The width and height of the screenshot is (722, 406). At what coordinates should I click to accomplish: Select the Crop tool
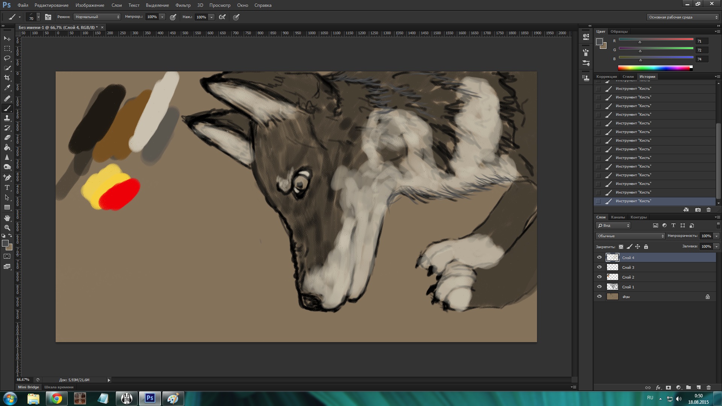click(7, 78)
